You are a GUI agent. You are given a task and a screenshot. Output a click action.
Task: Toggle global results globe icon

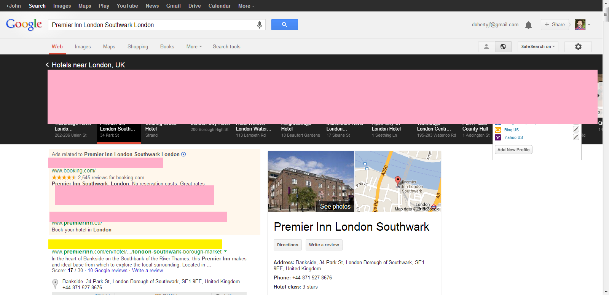pyautogui.click(x=503, y=46)
